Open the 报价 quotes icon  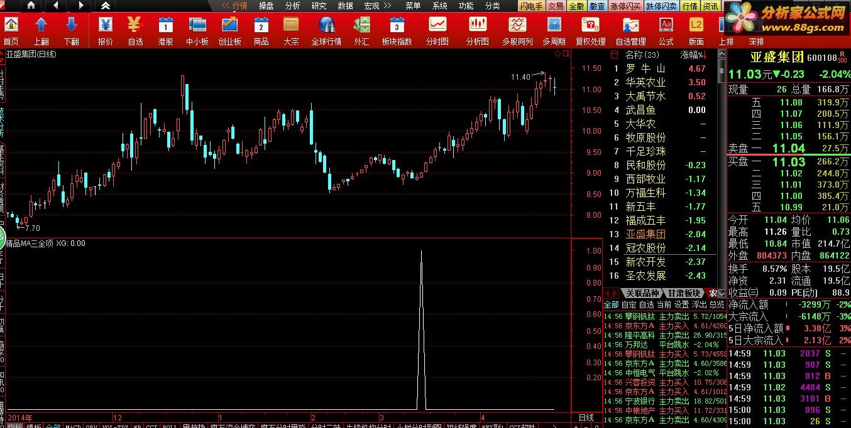point(106,31)
